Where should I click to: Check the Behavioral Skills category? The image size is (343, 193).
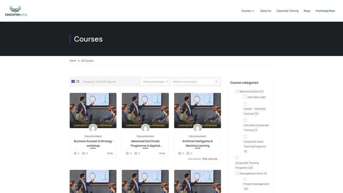(x=237, y=91)
